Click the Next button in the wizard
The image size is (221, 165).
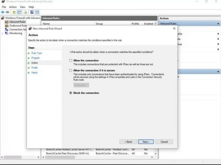tap(146, 142)
